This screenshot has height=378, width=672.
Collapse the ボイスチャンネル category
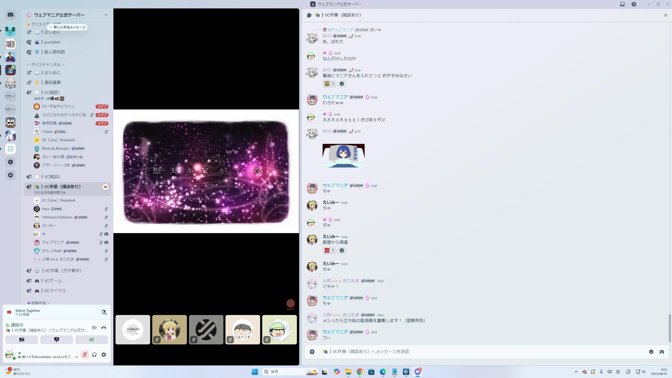click(x=46, y=65)
